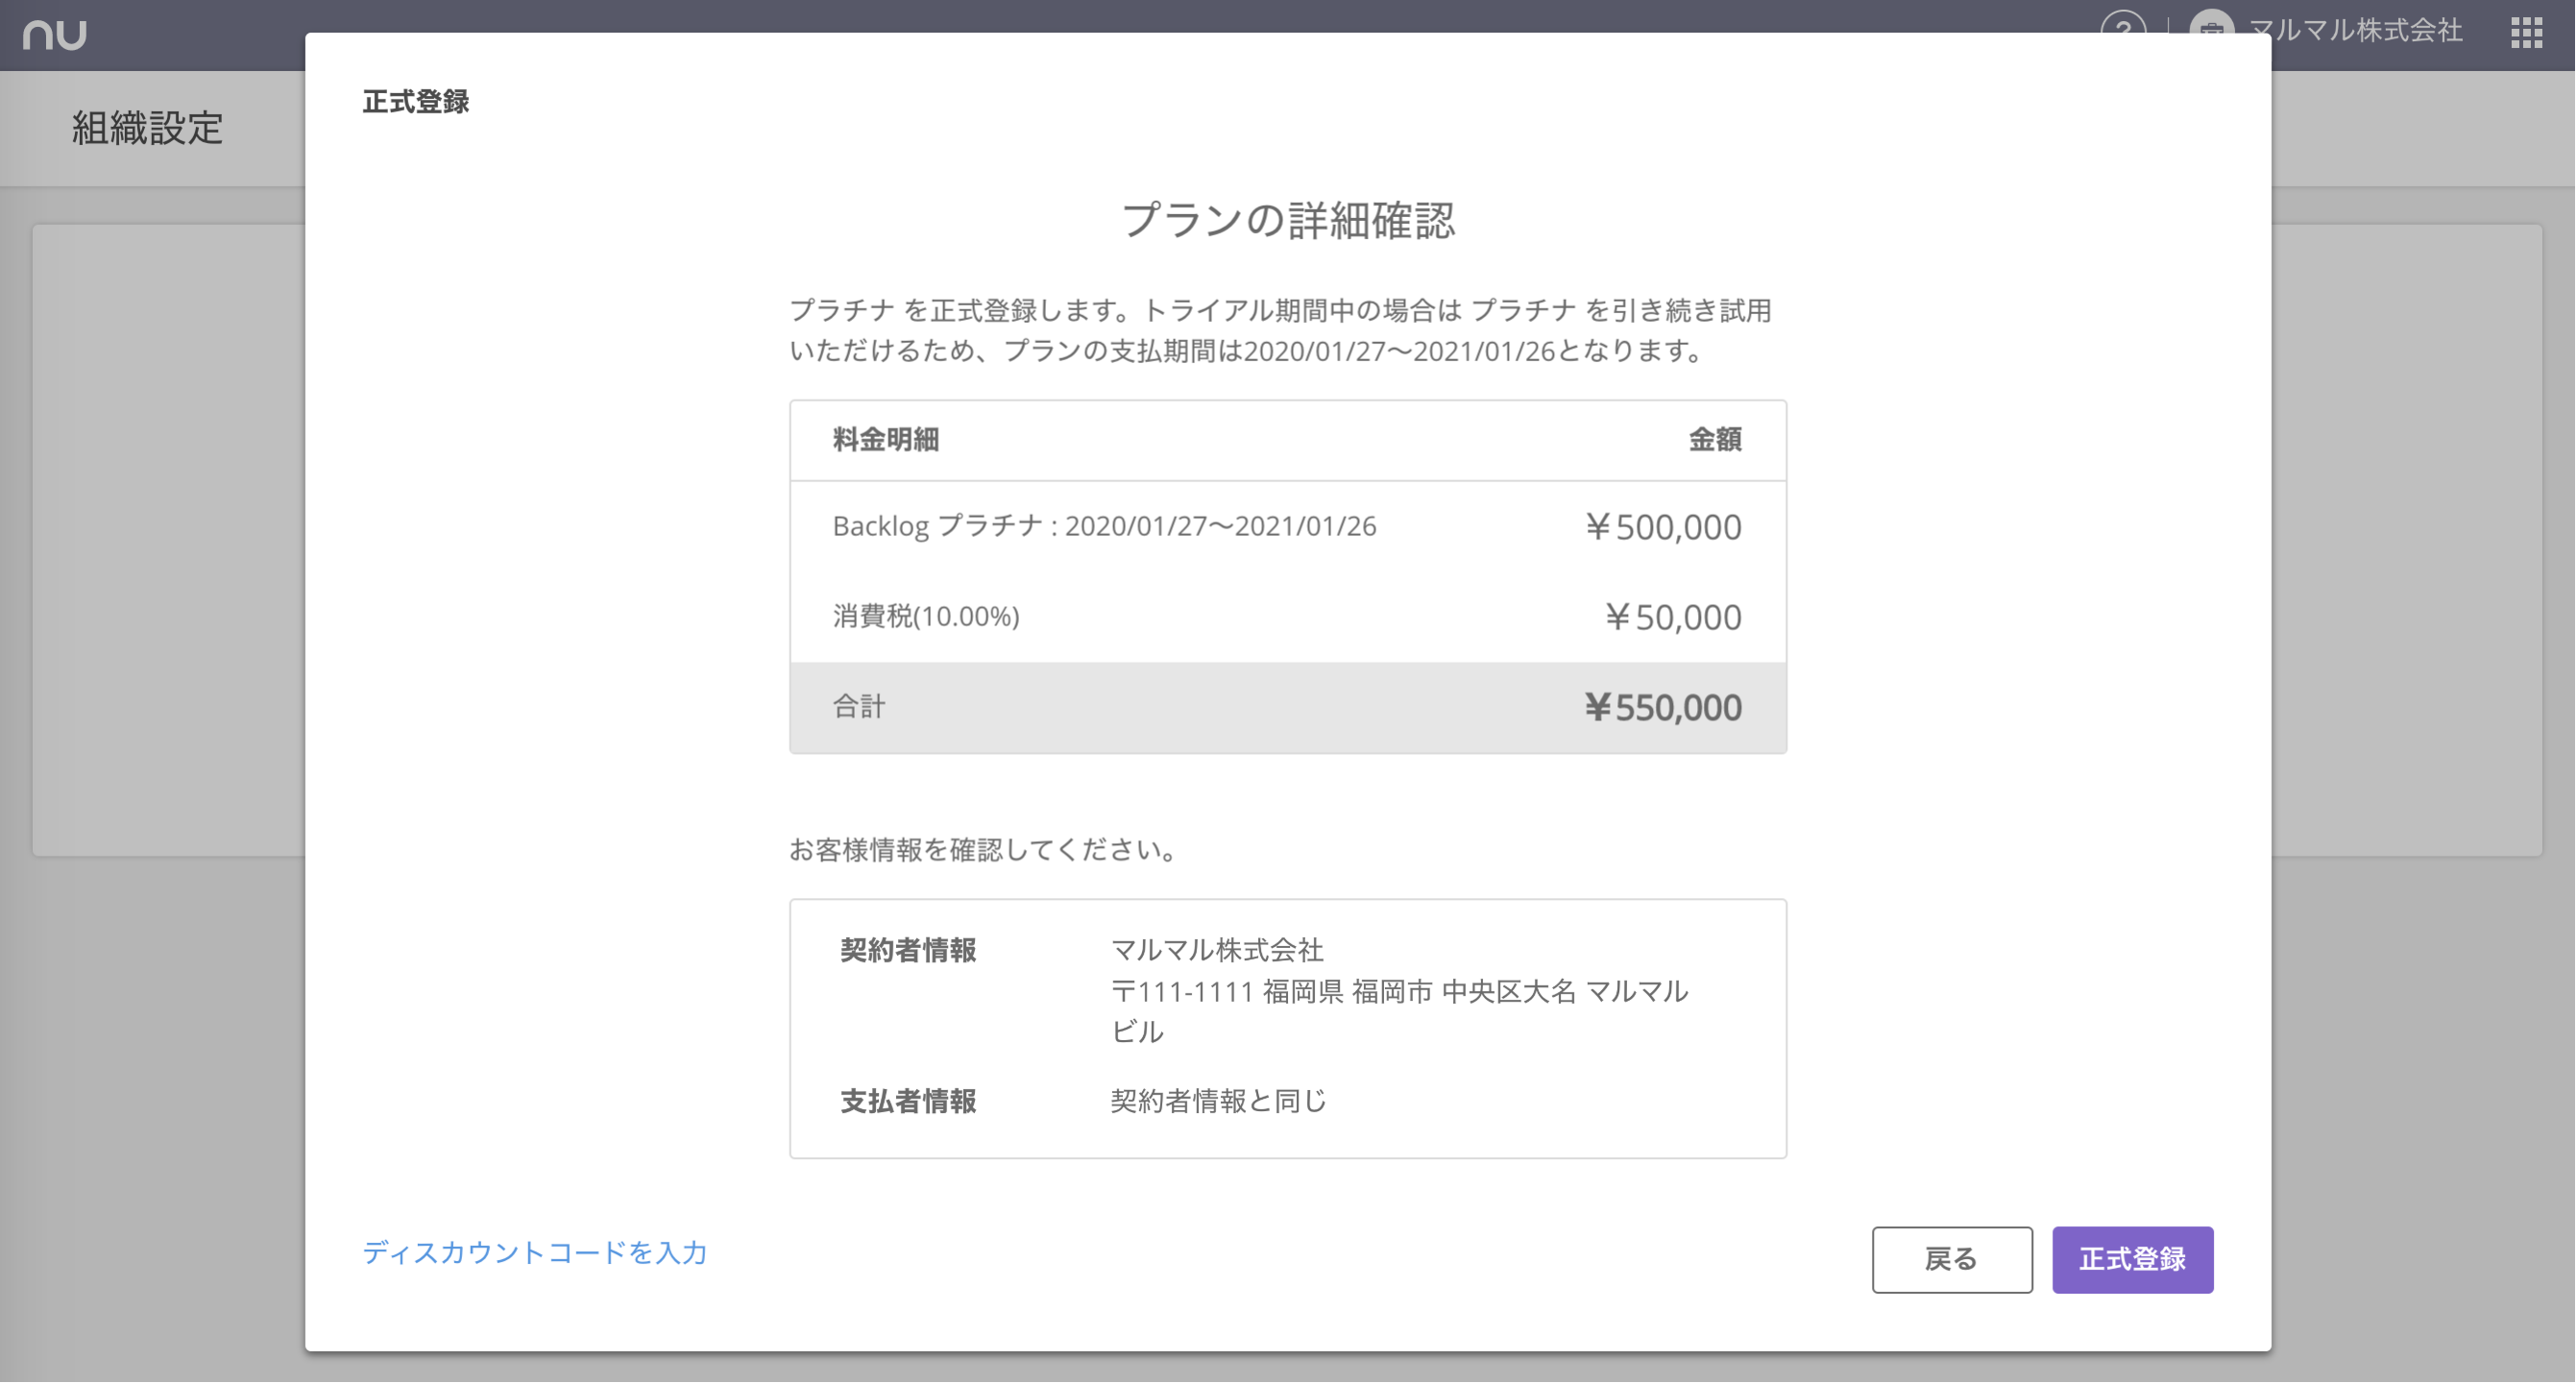Screen dimensions: 2576x1383
Task: Click the 消費税(10.00%) row label
Action: click(926, 616)
